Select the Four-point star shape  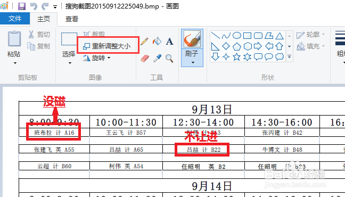[226, 57]
